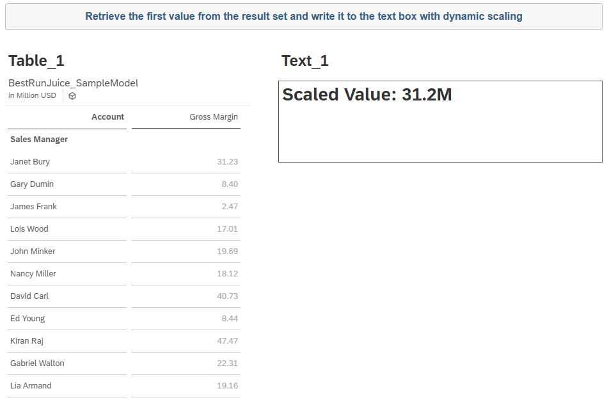Click the Sales Manager dimension header
Image resolution: width=609 pixels, height=407 pixels.
coord(39,140)
